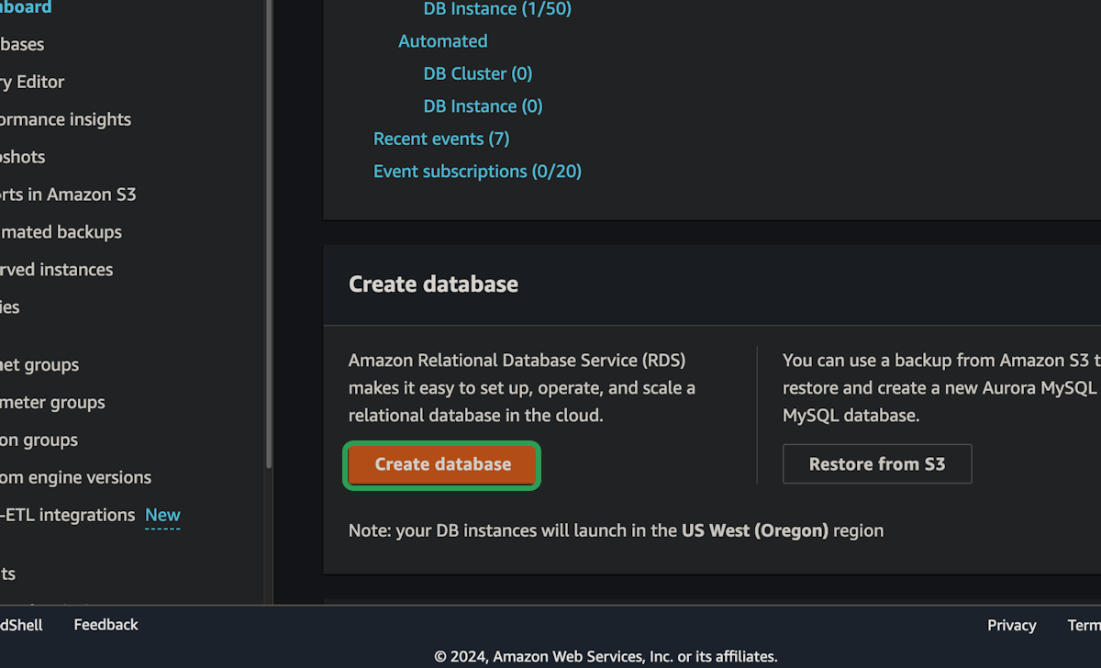
Task: Click the Amazon RDS description paragraph
Action: pos(522,387)
